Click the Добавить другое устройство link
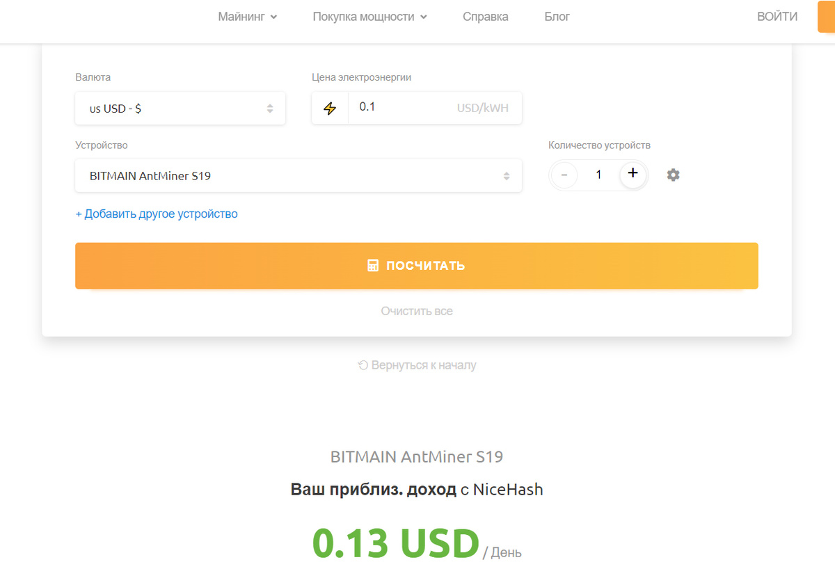This screenshot has height=569, width=835. 157,214
